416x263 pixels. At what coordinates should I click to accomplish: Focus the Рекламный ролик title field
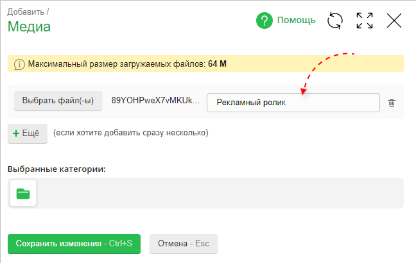(x=293, y=103)
